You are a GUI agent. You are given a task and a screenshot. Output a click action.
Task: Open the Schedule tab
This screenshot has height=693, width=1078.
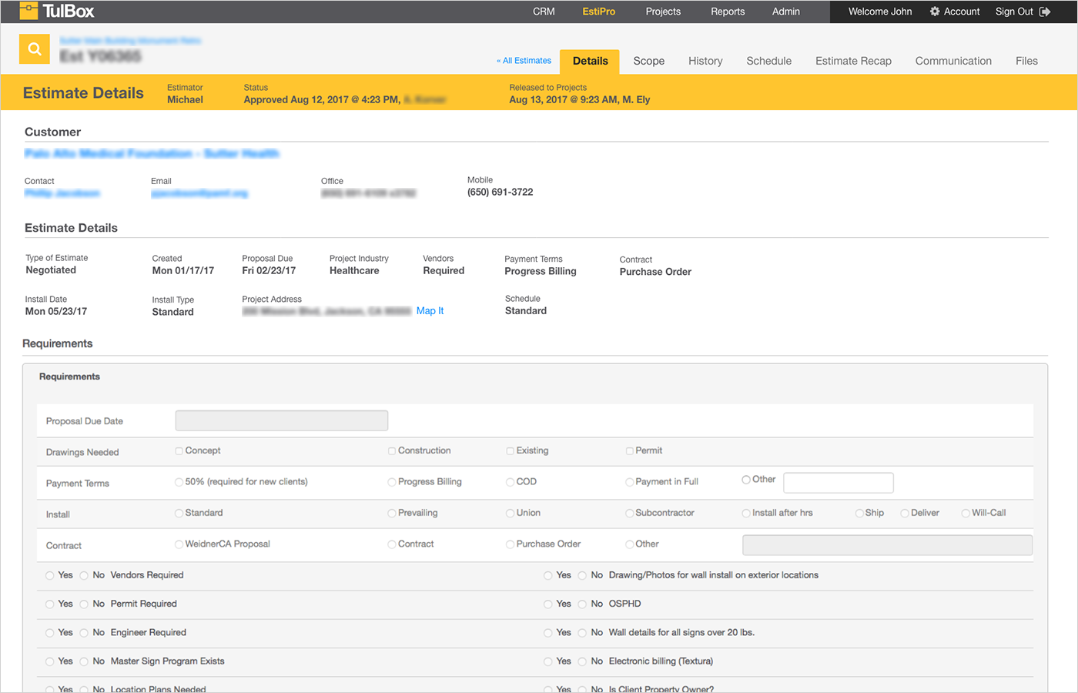point(768,61)
